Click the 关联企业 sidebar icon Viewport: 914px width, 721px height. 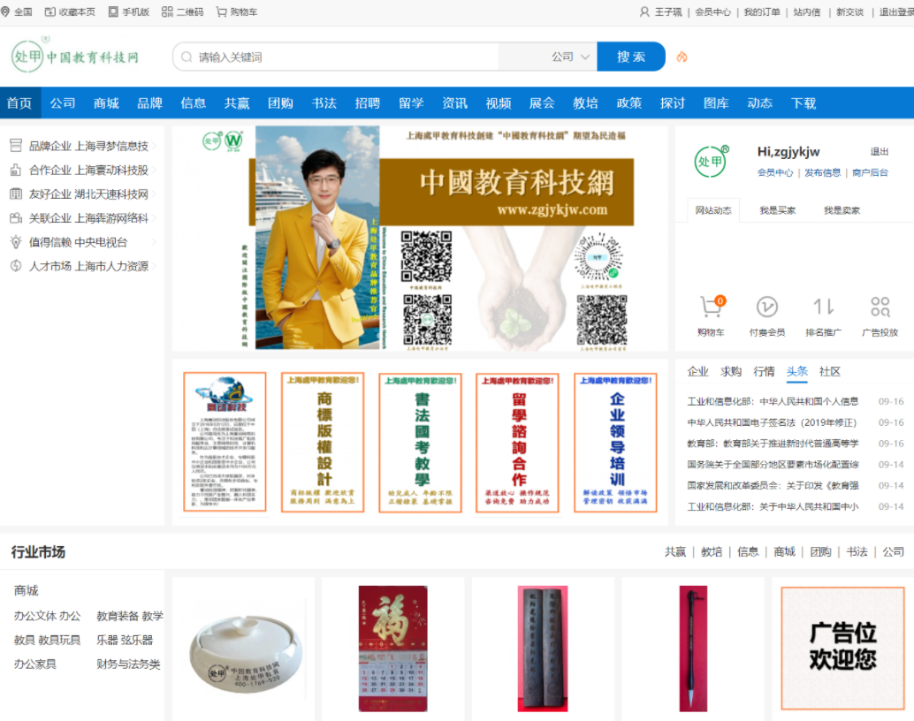[16, 218]
